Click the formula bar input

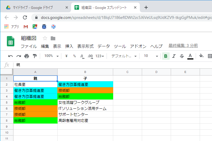112,65
